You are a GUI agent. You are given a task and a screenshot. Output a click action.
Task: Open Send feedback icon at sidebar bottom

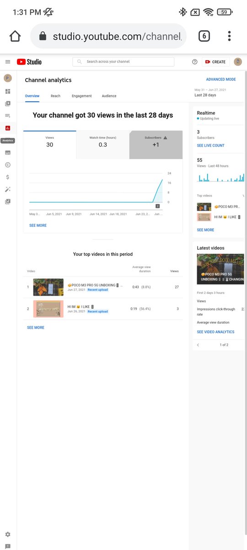click(x=8, y=546)
